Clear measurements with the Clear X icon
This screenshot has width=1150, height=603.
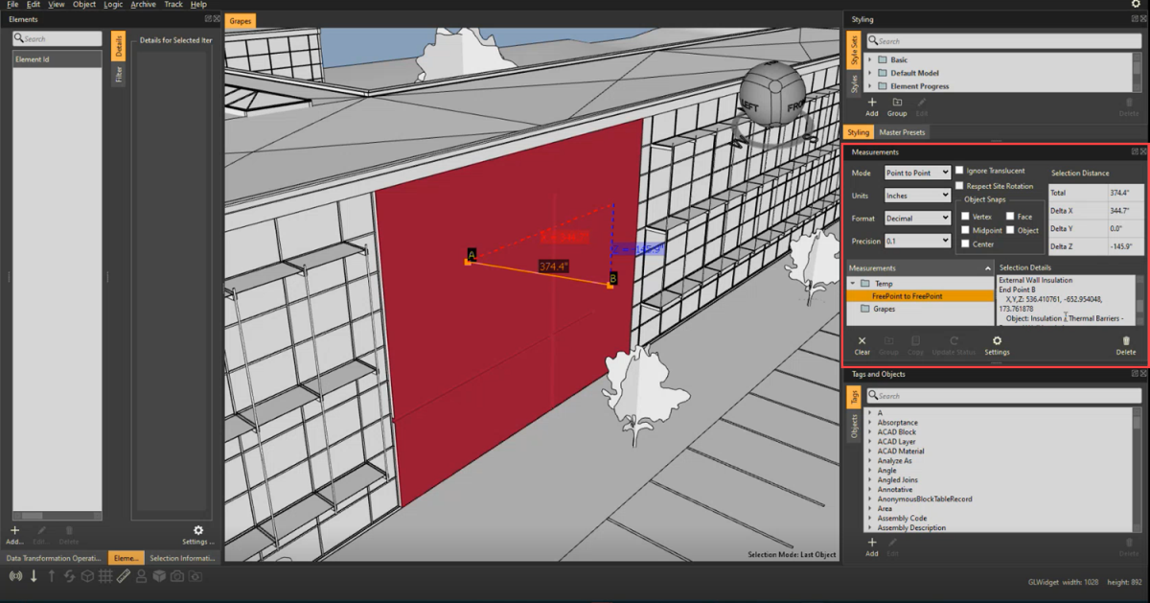[862, 345]
